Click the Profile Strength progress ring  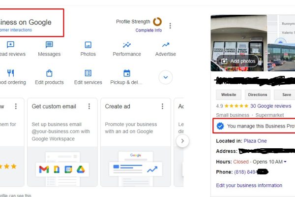157,22
